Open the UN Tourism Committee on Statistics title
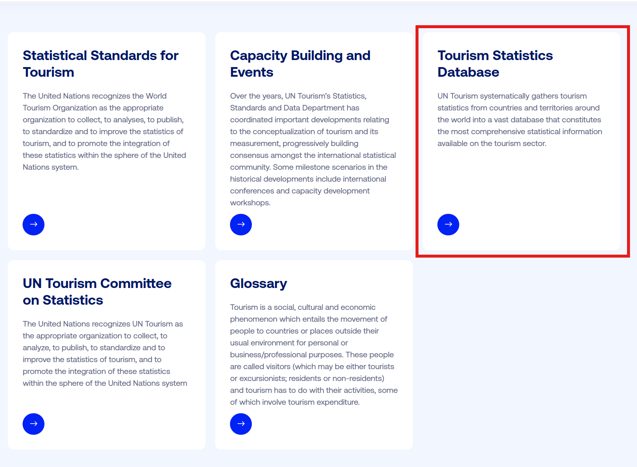 97,292
